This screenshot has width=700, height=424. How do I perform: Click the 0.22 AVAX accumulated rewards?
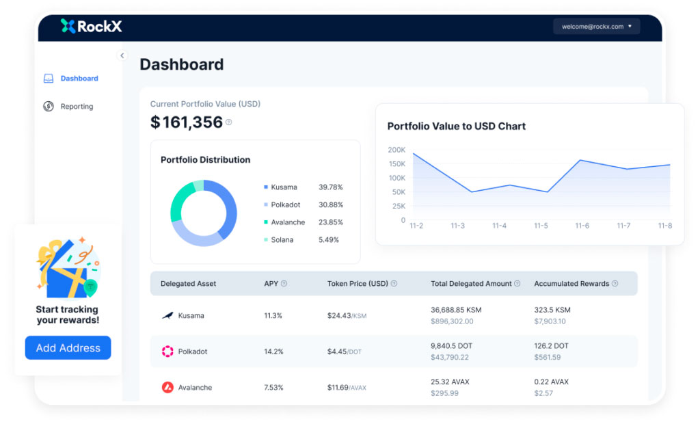click(x=552, y=382)
